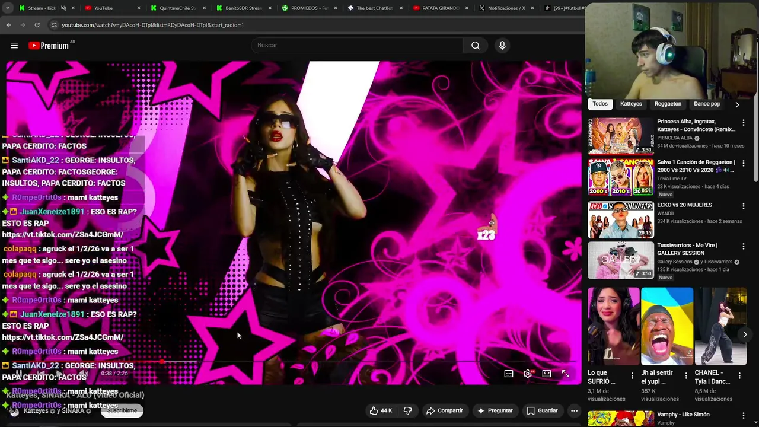Open options for Lo que SUFRIÓ short
The height and width of the screenshot is (427, 759).
(632, 376)
